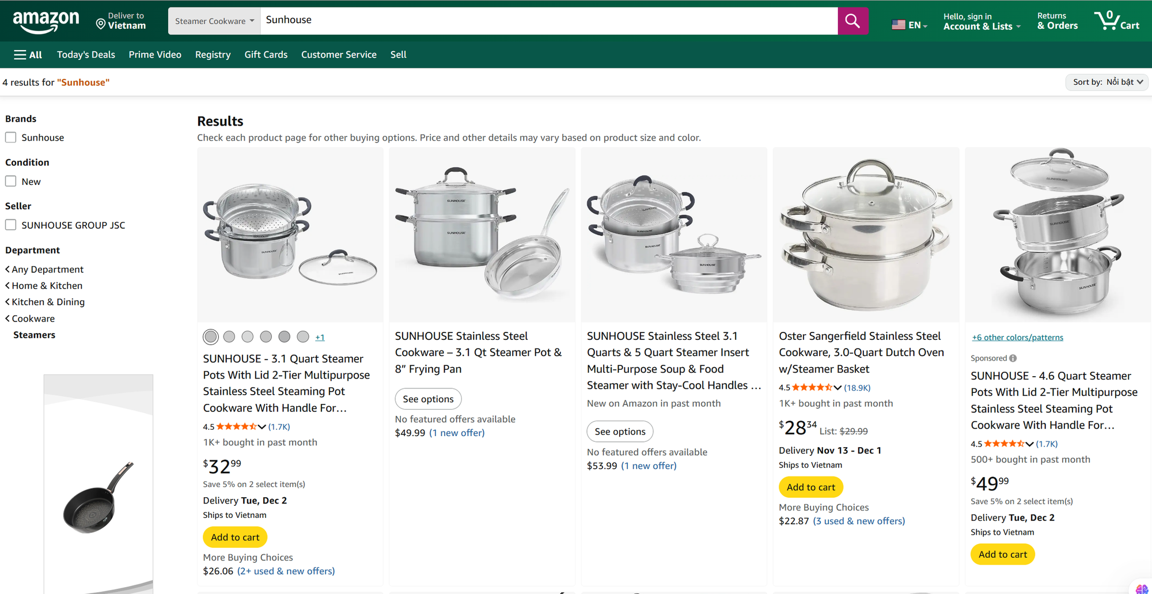The height and width of the screenshot is (594, 1152).
Task: Click into the search text field
Action: (x=547, y=20)
